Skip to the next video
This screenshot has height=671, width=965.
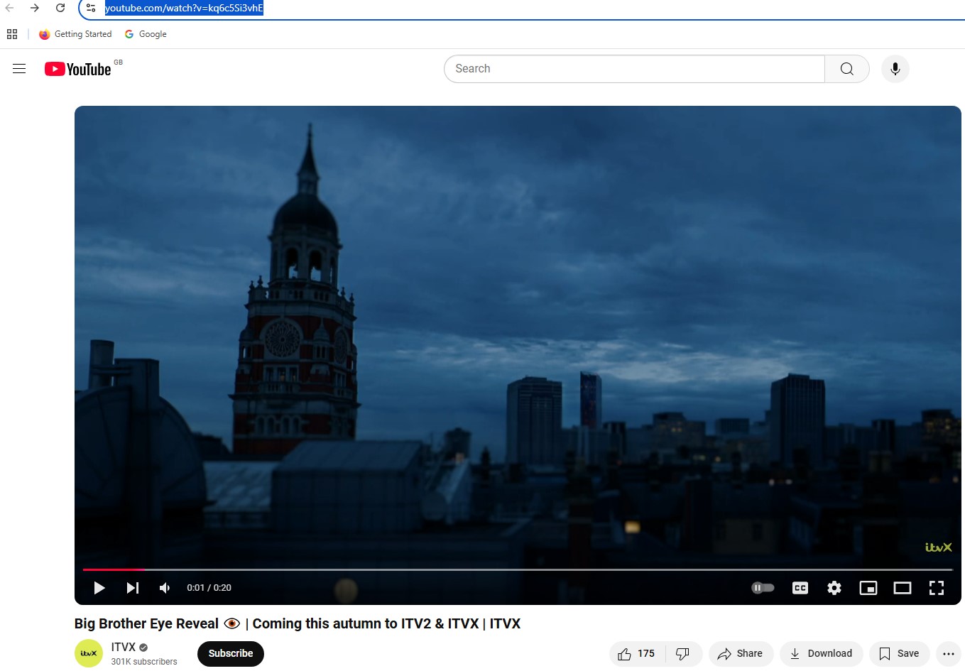tap(133, 588)
